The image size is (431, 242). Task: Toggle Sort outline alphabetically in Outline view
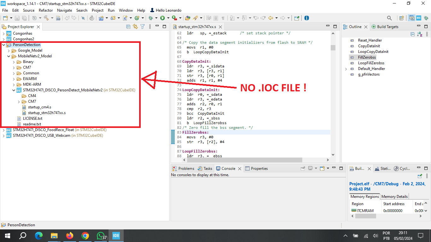click(420, 34)
